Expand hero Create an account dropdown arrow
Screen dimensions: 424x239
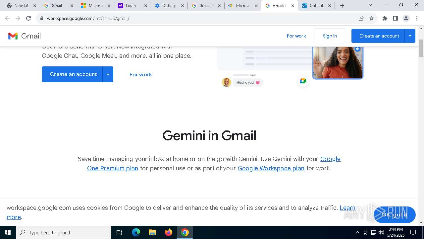pos(108,74)
